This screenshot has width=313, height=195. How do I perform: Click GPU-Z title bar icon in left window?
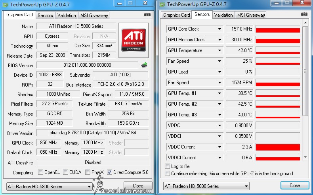6,4
